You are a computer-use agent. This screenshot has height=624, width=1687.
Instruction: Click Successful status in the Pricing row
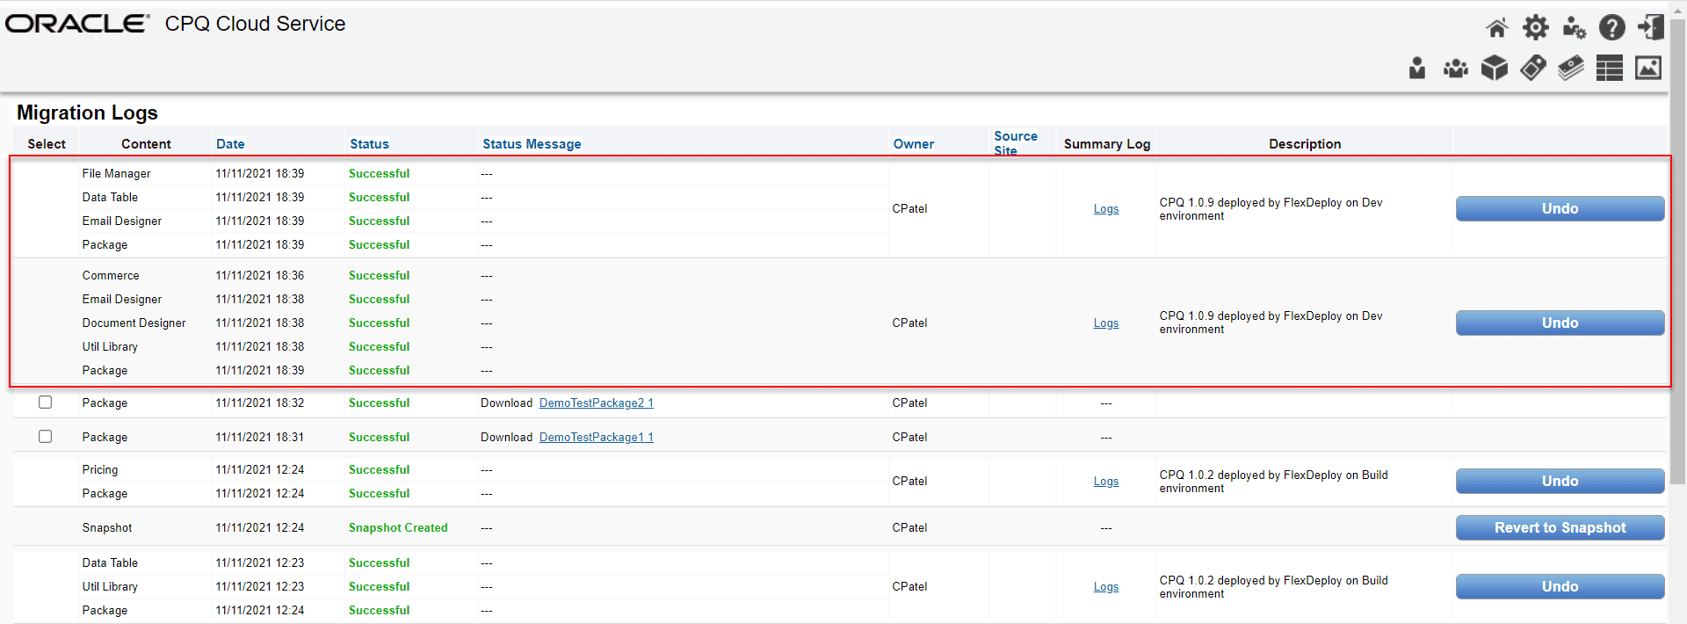[380, 470]
